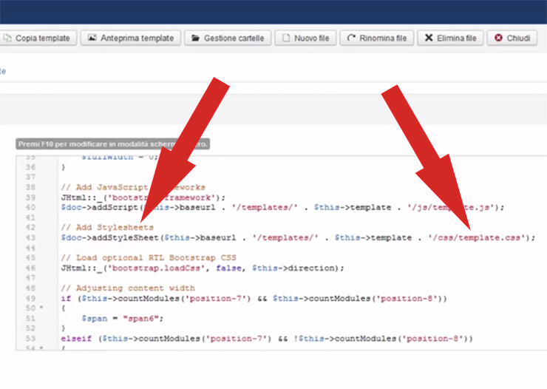Collapse the code fold arrow at line 50
This screenshot has height=389, width=547.
(x=41, y=308)
